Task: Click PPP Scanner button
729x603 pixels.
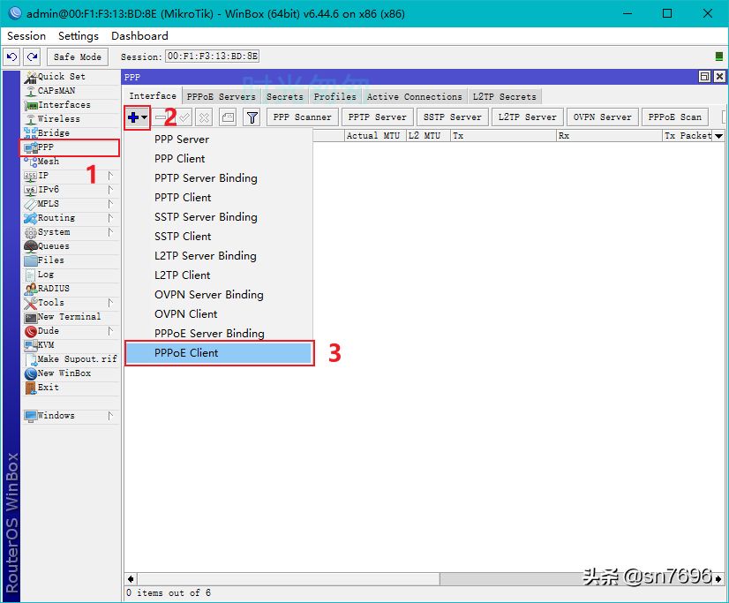Action: 302,117
